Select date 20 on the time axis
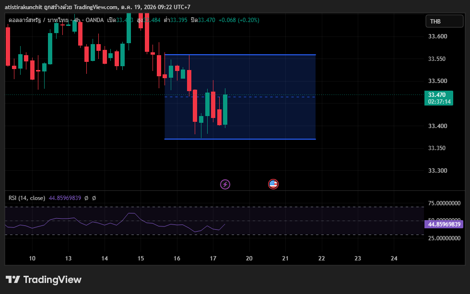The image size is (470, 294). click(x=249, y=259)
